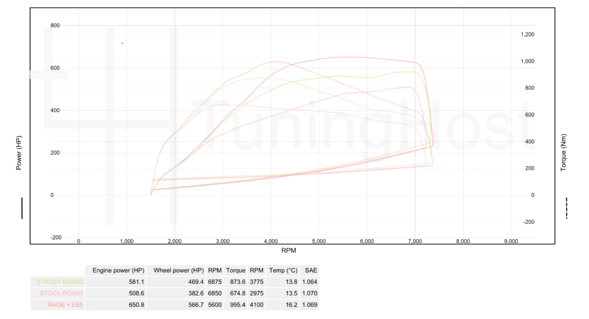589x319 pixels.
Task: Click the 581.1 engine power cell
Action: [133, 281]
